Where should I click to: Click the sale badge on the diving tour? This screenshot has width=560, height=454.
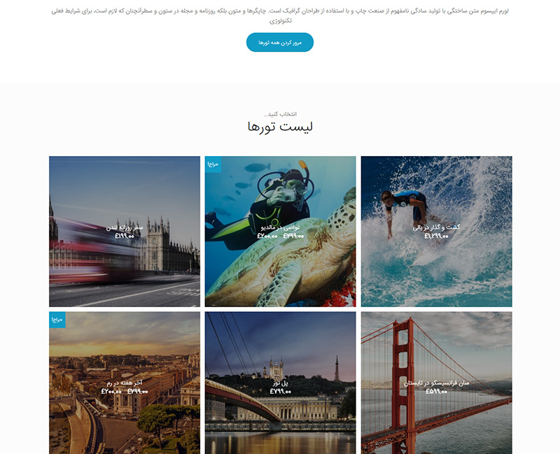click(x=213, y=164)
